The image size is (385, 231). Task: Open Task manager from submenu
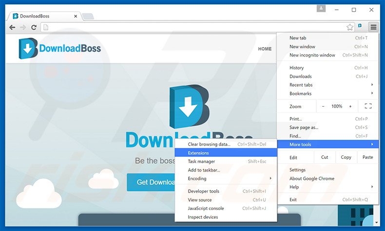click(x=226, y=161)
